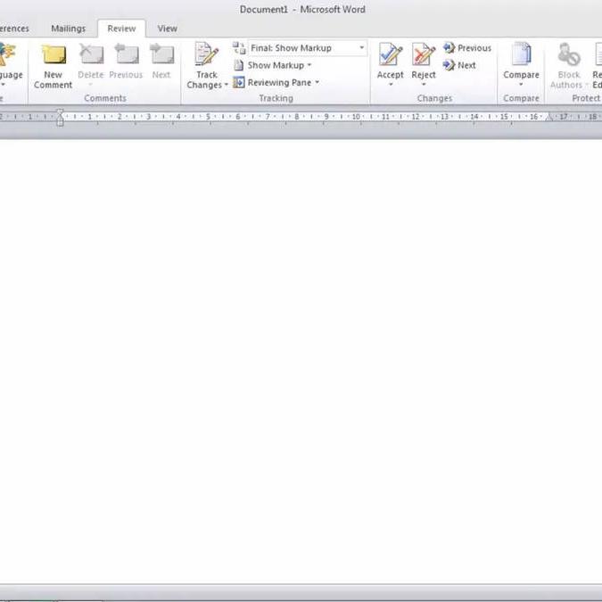
Task: Toggle the Track Changes pencil icon
Action: (x=207, y=54)
